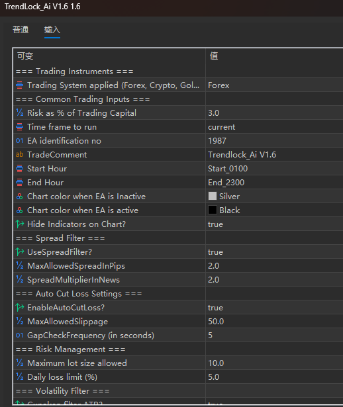This screenshot has width=343, height=407.
Task: Select the Daily loss limit (%) label
Action: click(62, 377)
